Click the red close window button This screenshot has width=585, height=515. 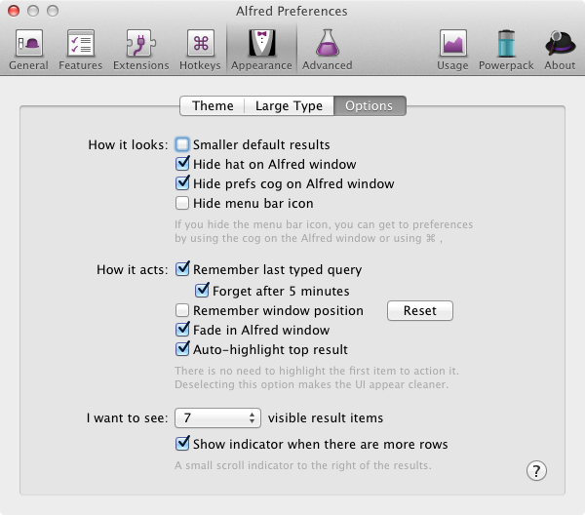pos(14,11)
